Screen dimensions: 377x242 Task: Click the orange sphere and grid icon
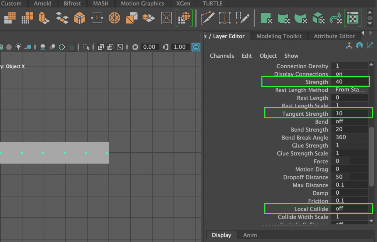point(184,18)
